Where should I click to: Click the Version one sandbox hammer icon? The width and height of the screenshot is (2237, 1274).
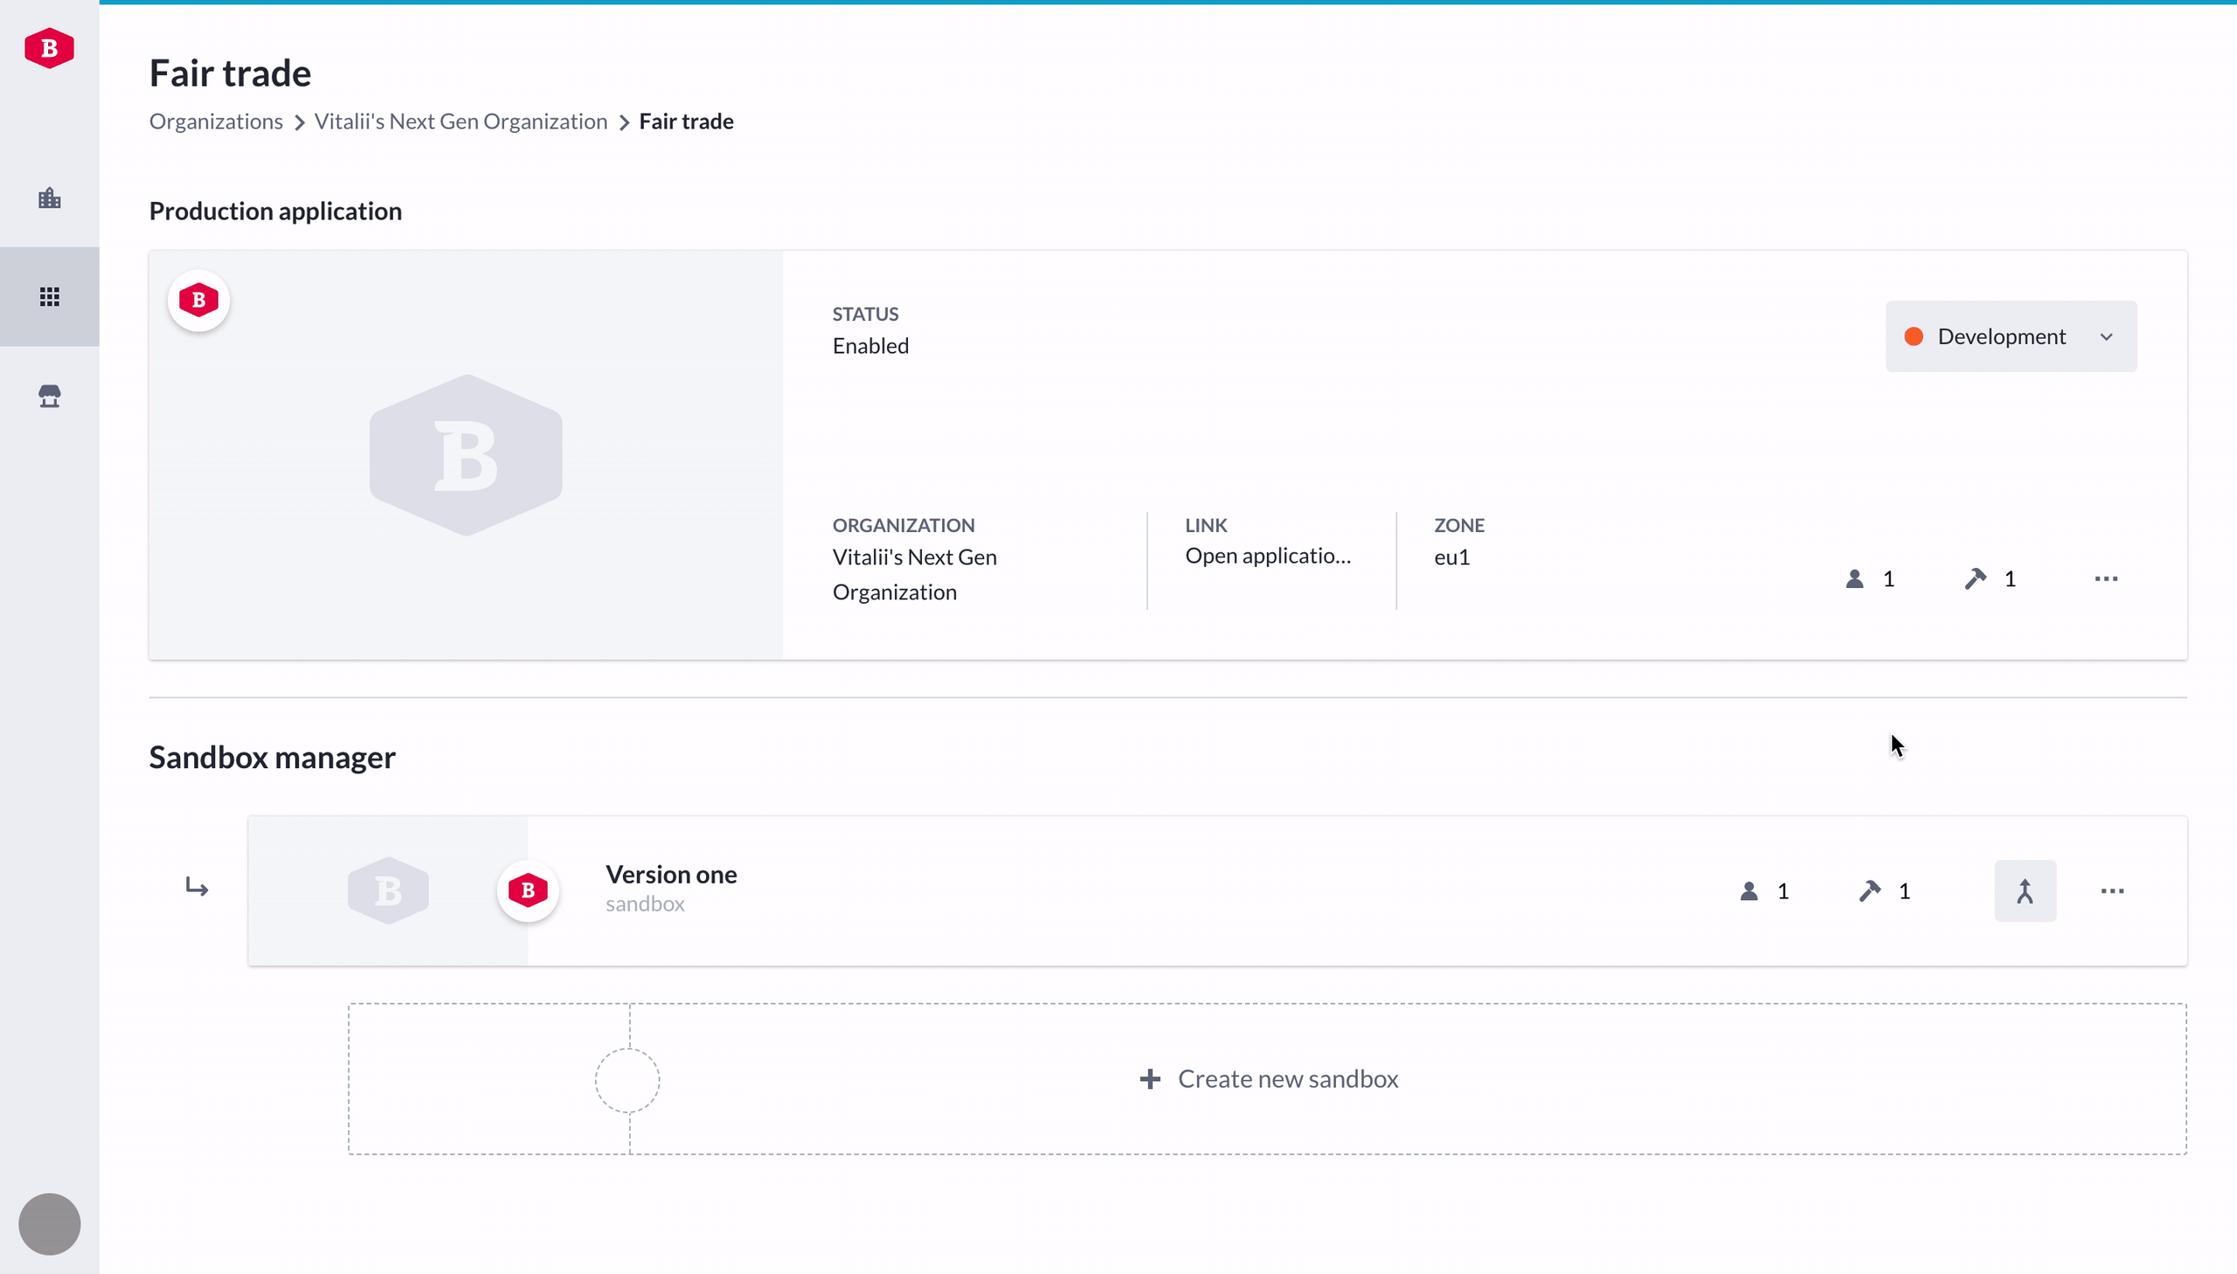1869,890
